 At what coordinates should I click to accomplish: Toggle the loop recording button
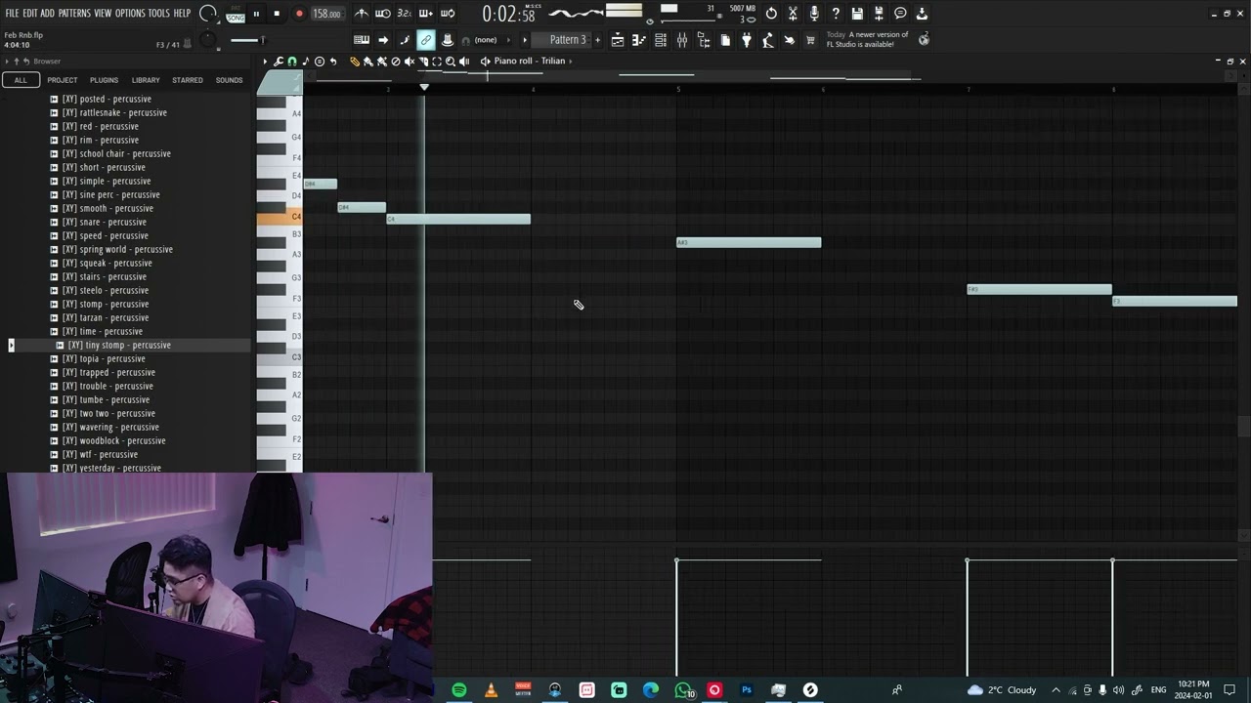(x=448, y=14)
